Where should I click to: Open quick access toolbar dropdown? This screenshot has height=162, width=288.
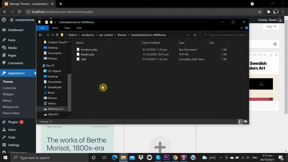pos(55,22)
